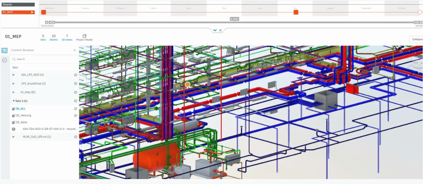Viewport: 423px width, 184px height.
Task: Select the Shared timeline row label
Action: click(x=18, y=5)
